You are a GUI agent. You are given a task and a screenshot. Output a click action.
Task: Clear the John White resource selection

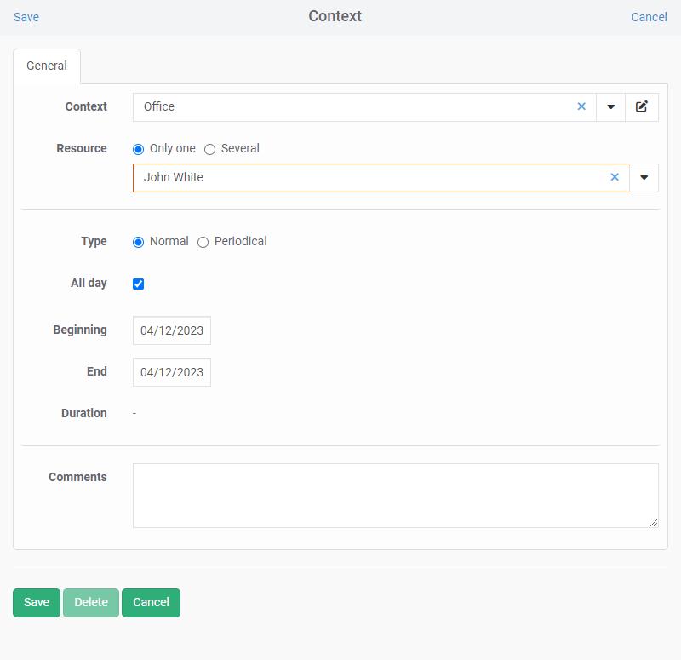pos(614,177)
